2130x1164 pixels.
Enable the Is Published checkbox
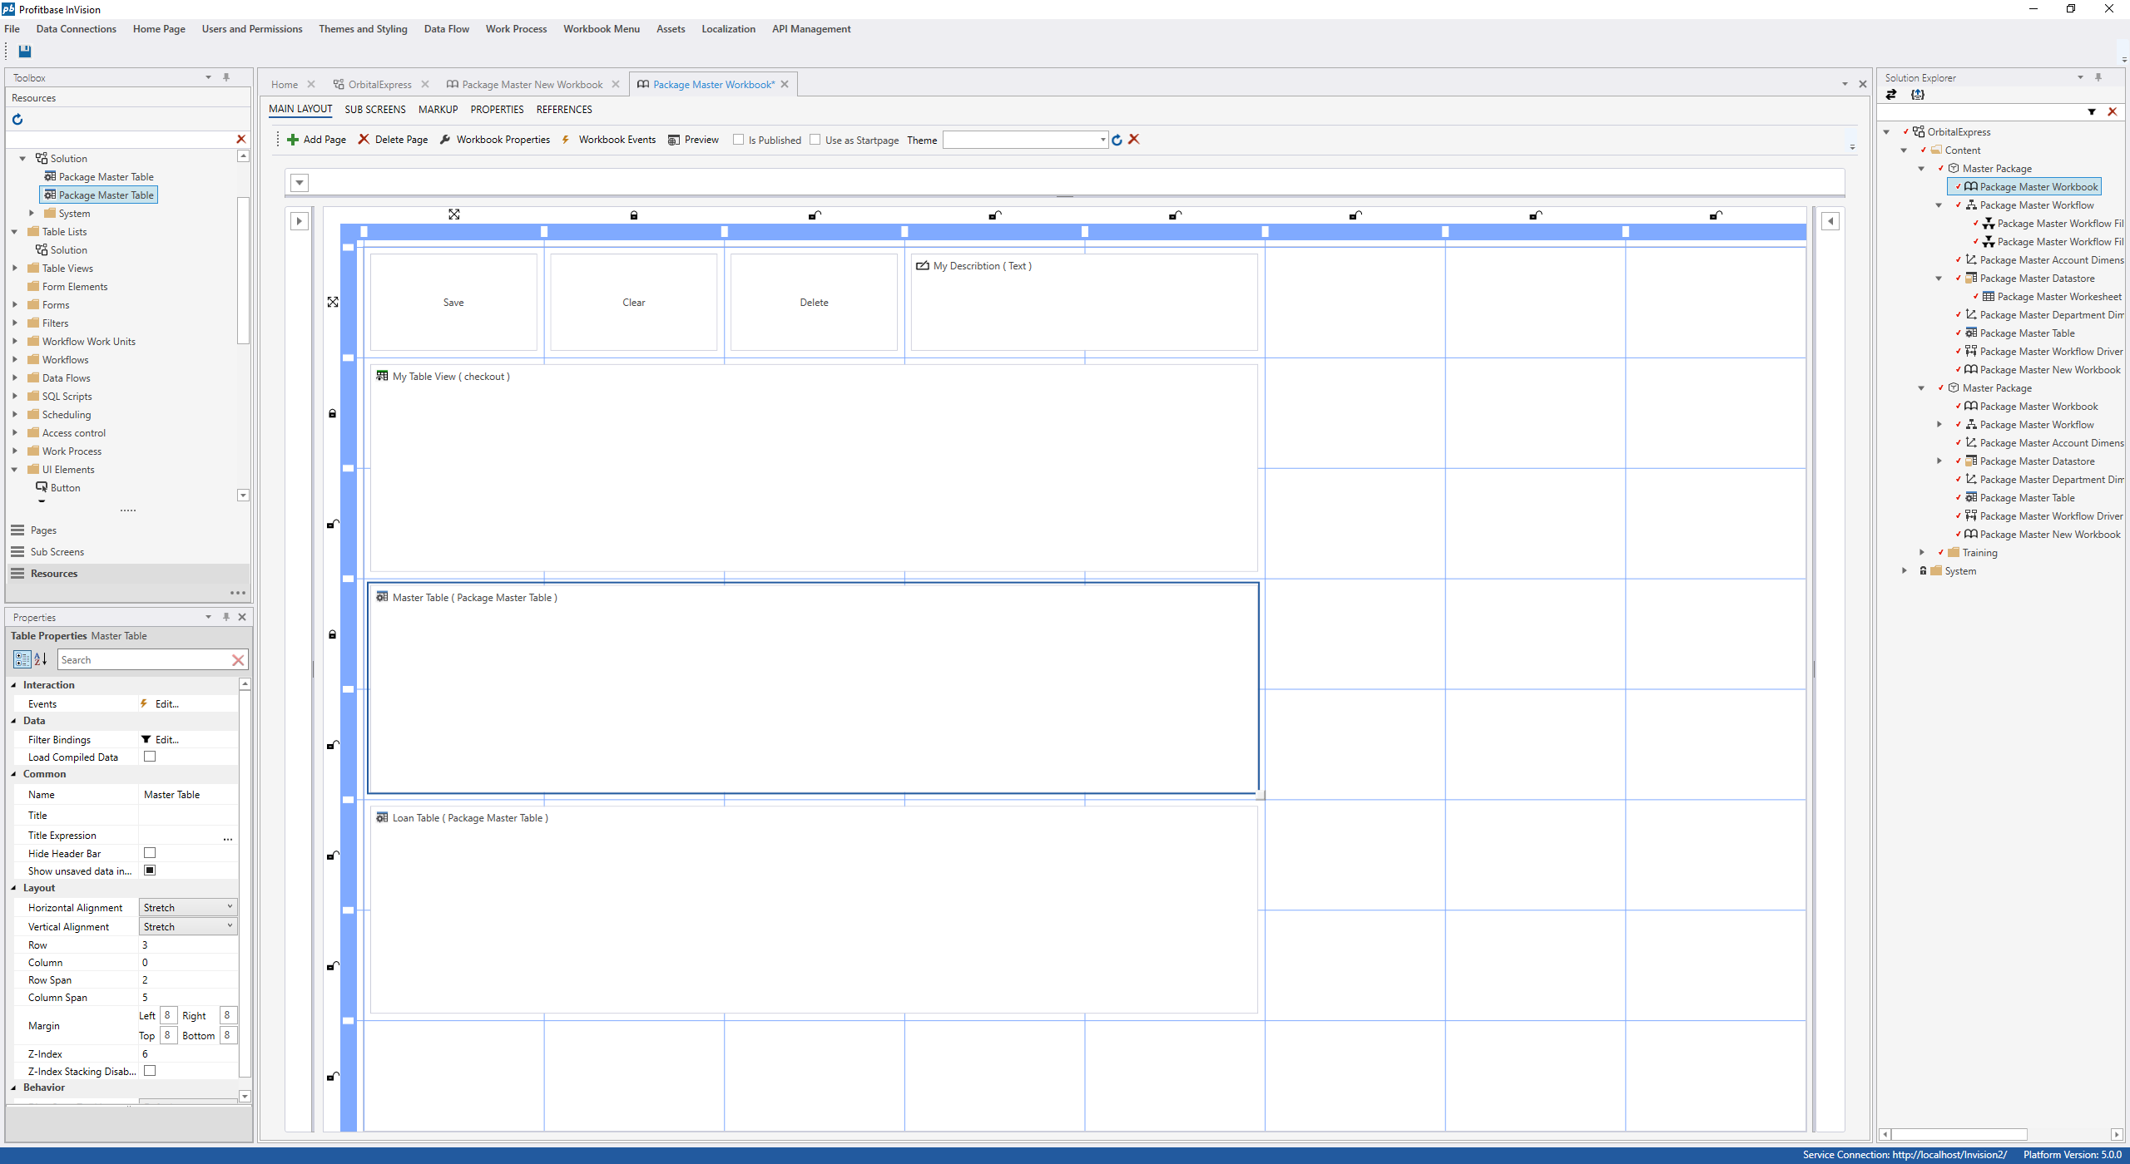point(738,140)
